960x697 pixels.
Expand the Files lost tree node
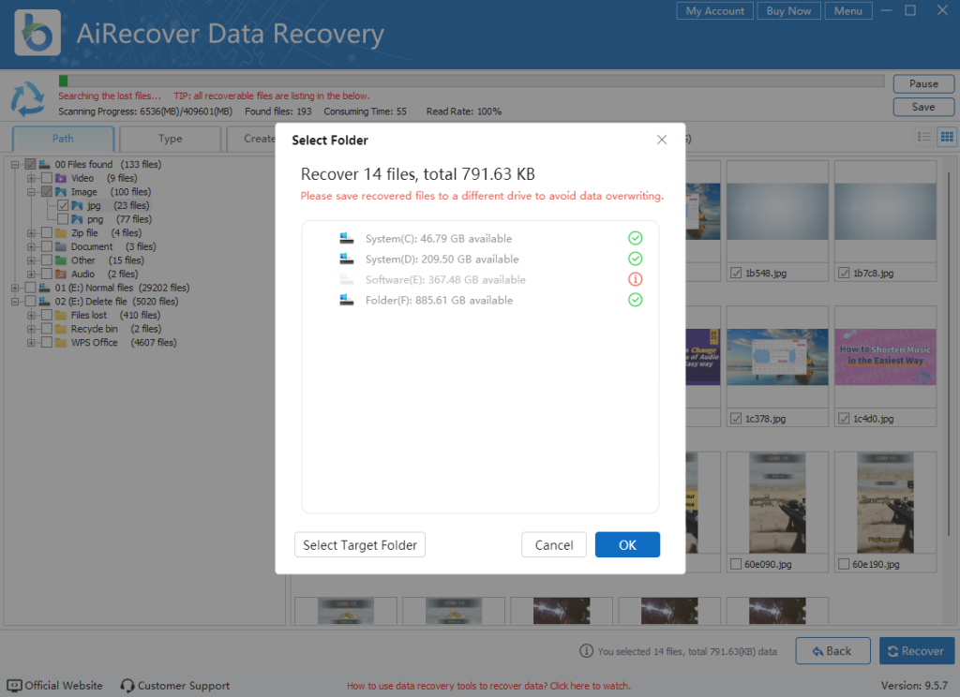(31, 315)
